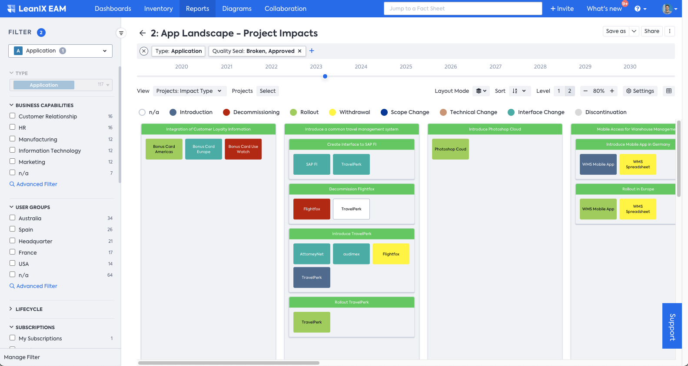The height and width of the screenshot is (366, 688).
Task: Check the Manufacturing checkbox
Action: pos(13,139)
